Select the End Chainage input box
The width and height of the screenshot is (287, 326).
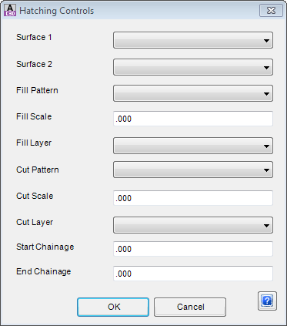(193, 274)
